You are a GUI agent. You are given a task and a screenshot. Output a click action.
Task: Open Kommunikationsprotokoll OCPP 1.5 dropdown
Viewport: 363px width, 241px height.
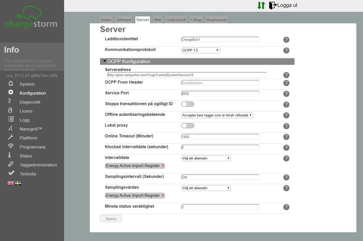tap(201, 50)
